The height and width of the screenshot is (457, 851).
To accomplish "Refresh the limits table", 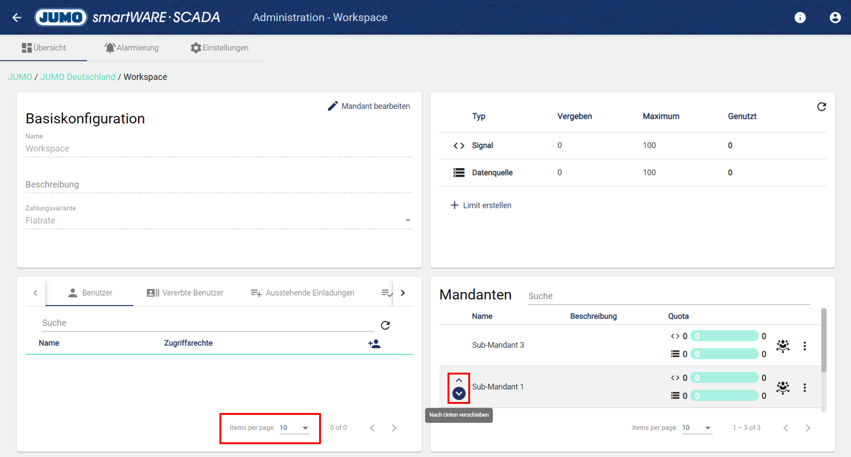I will 821,107.
